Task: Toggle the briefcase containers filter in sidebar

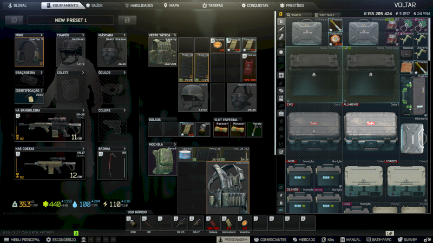Action: pos(281,114)
